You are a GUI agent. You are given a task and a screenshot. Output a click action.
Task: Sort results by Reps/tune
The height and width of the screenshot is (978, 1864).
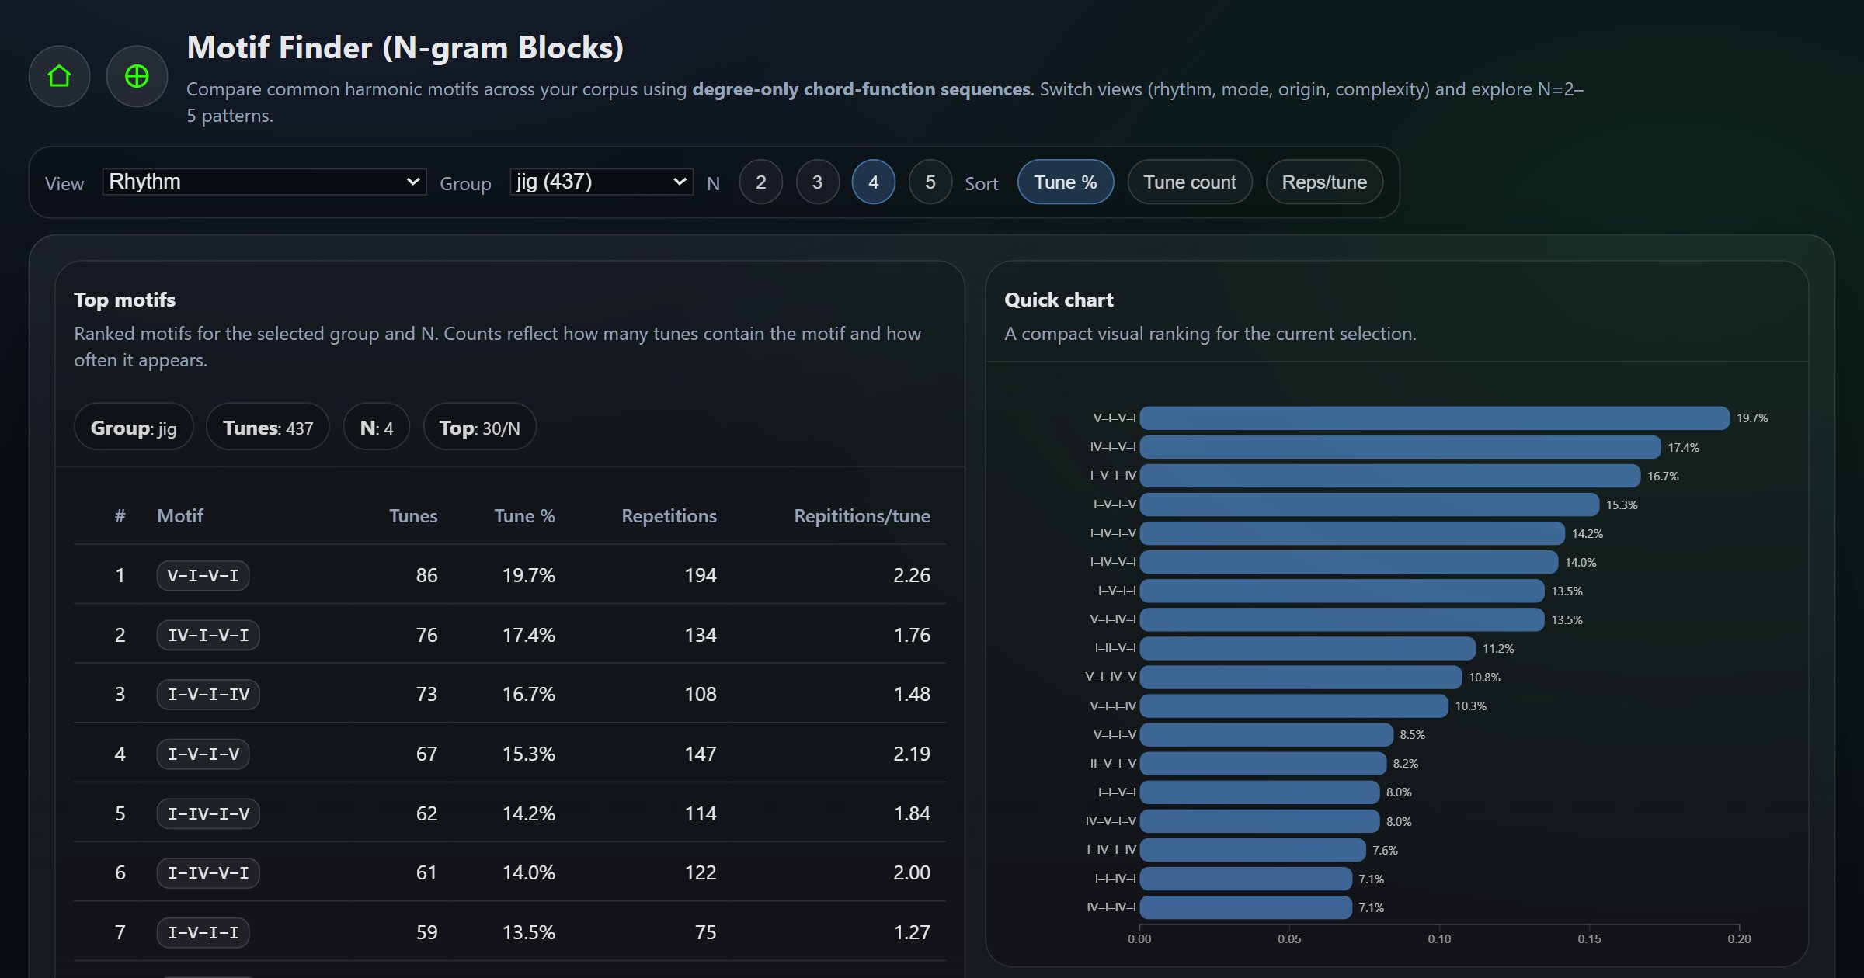click(x=1323, y=182)
